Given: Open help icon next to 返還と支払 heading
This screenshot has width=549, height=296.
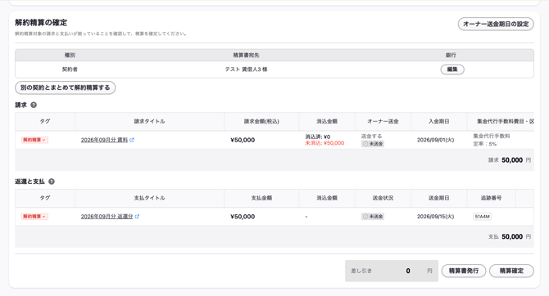Looking at the screenshot, I should pyautogui.click(x=52, y=182).
